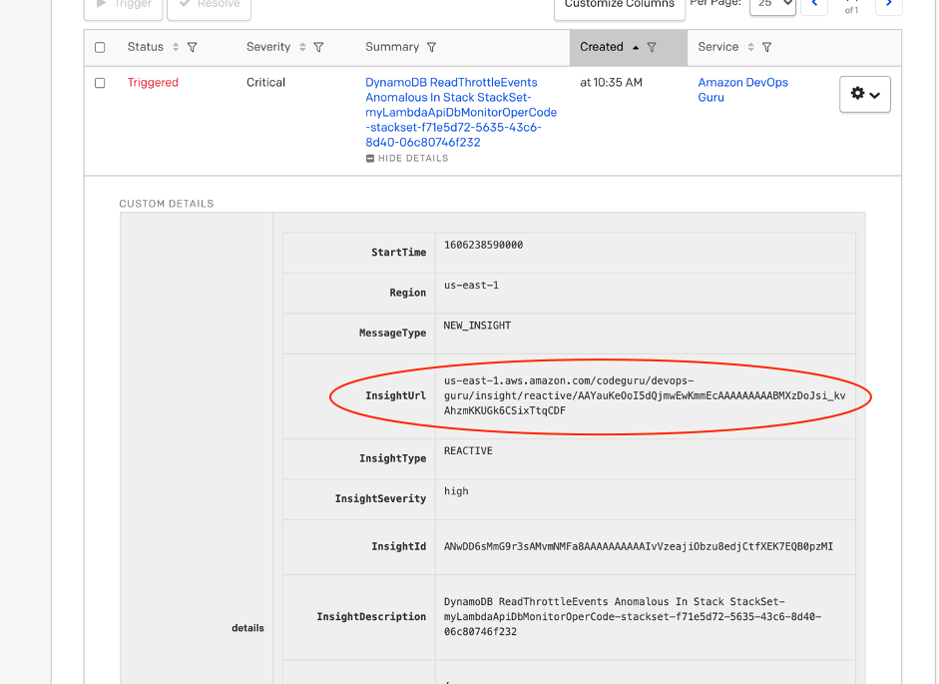Open the filter icon on the Severity column
Viewport: 939px width, 684px height.
tap(318, 47)
